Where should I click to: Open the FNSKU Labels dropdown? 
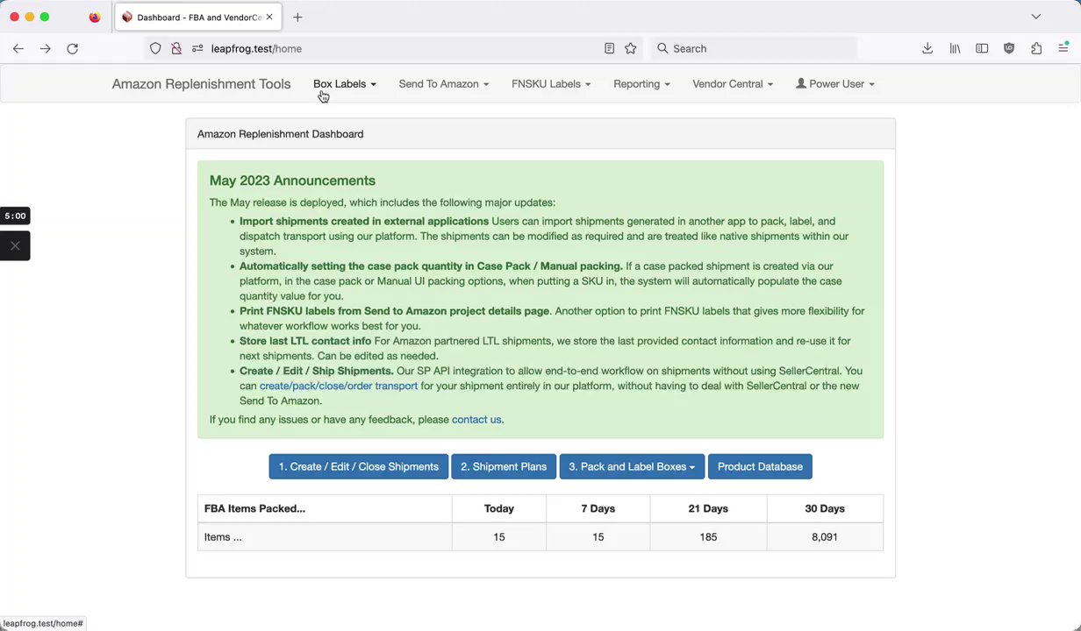[x=551, y=84]
